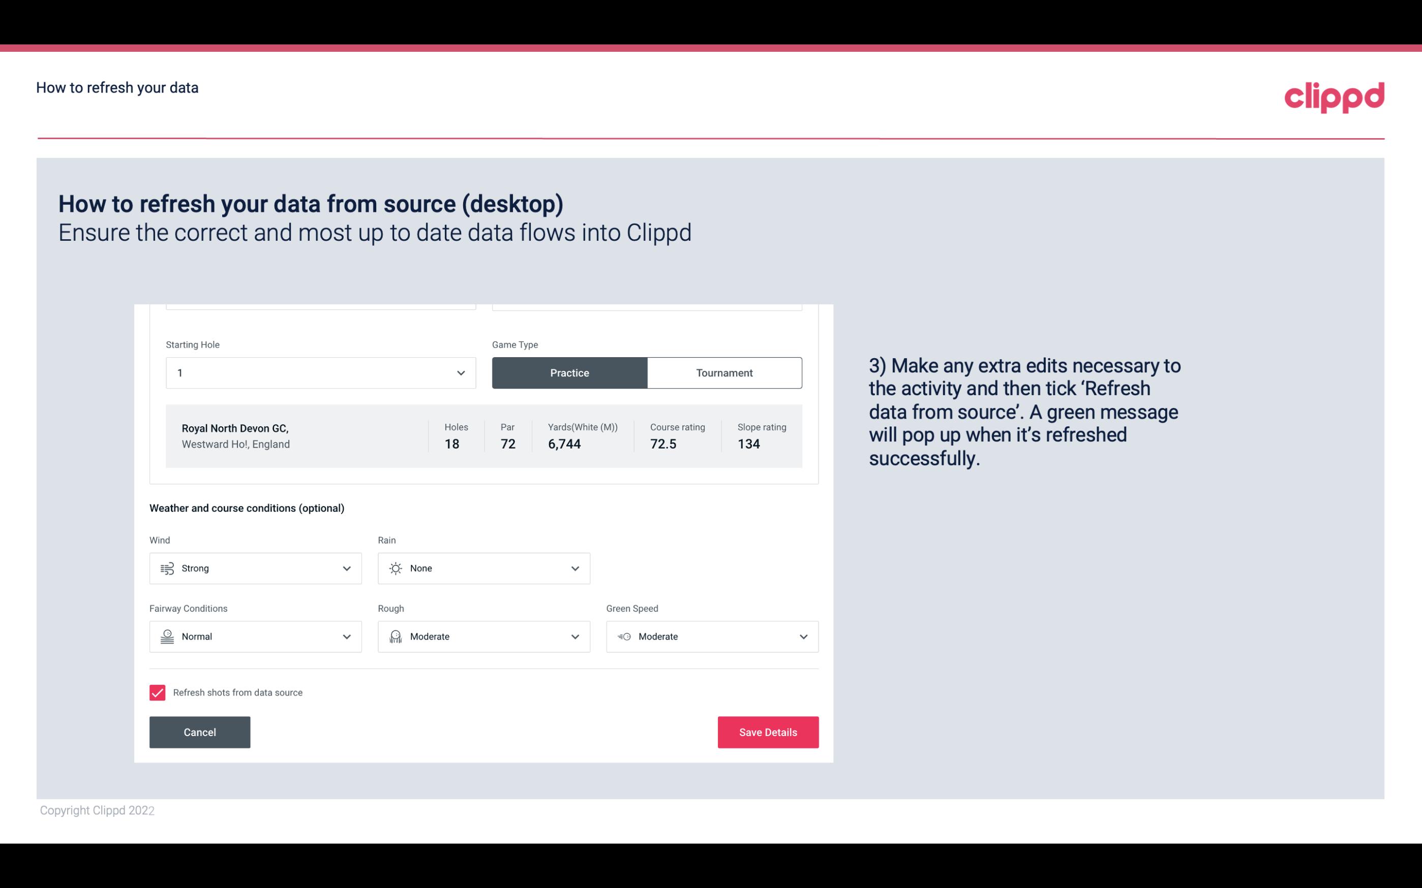Click the Clippd logo icon

pos(1334,95)
